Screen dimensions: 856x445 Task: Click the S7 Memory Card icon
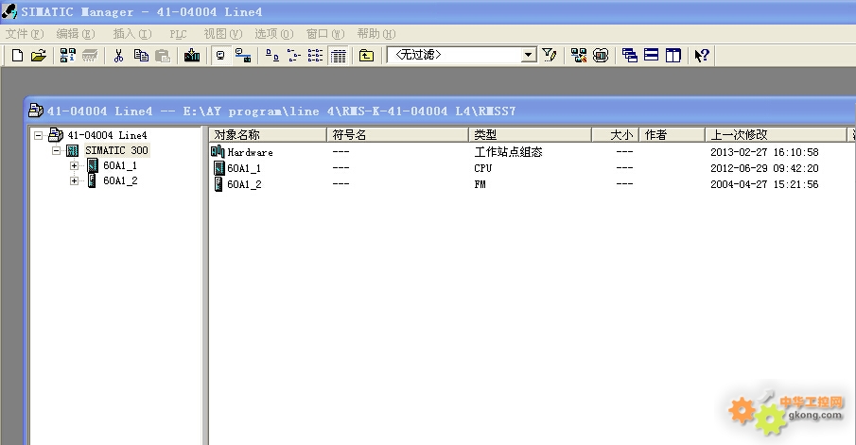(90, 55)
